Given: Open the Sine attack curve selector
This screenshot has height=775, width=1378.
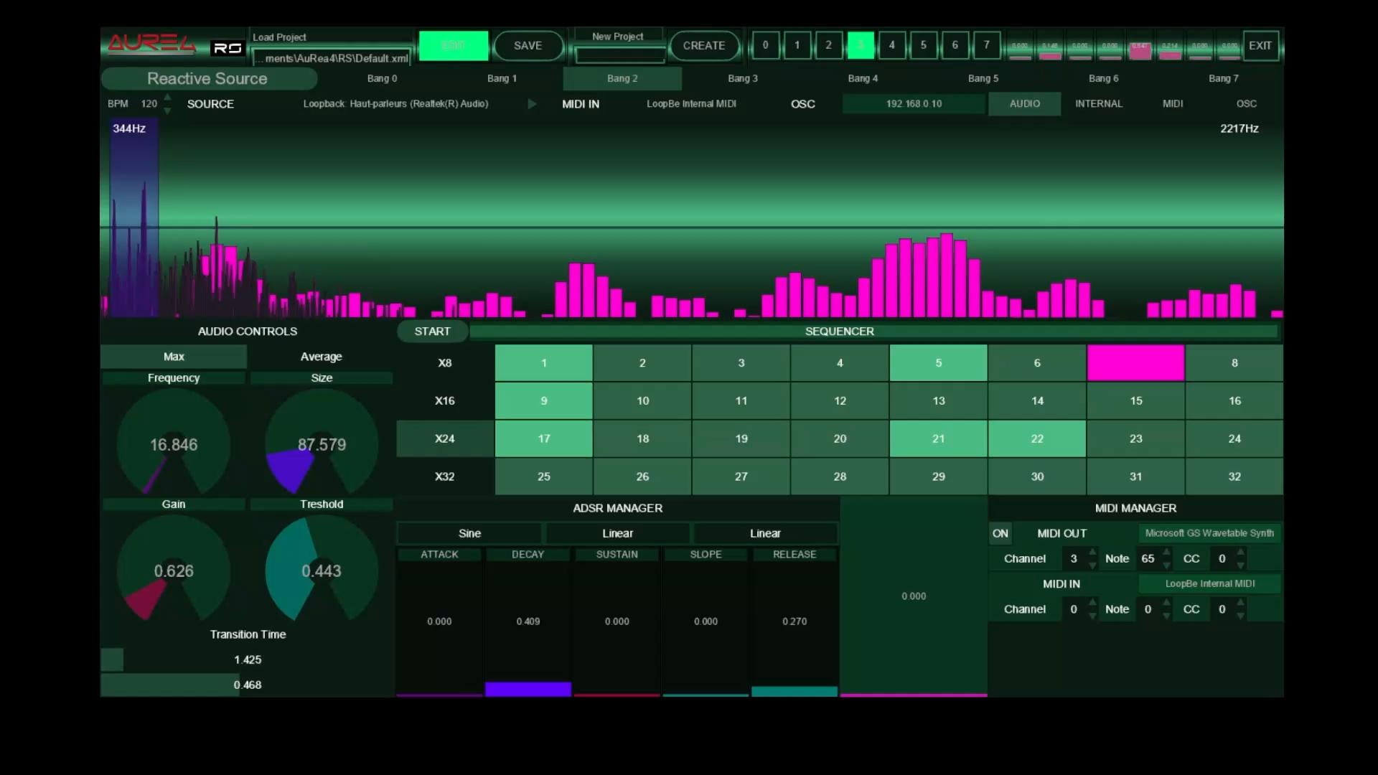Looking at the screenshot, I should click(x=469, y=533).
